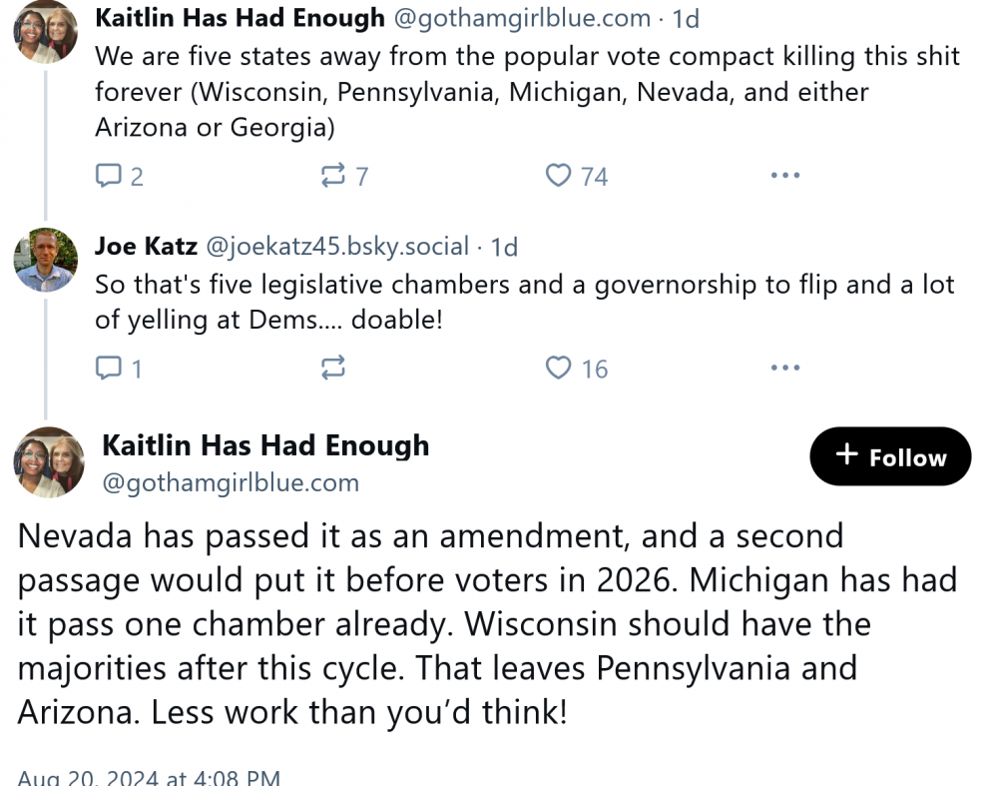Click @gothamgirlblue.com handle under main post name
This screenshot has width=998, height=786.
tap(231, 483)
